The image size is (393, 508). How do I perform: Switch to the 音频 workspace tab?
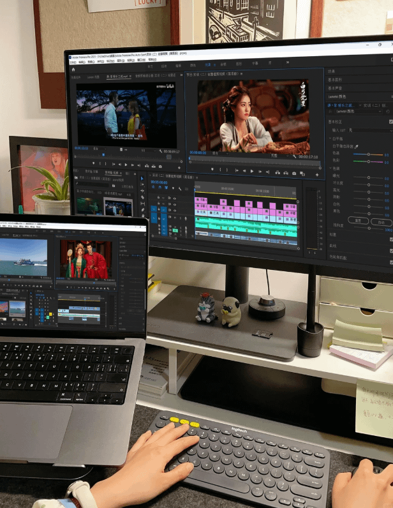[x=223, y=64]
